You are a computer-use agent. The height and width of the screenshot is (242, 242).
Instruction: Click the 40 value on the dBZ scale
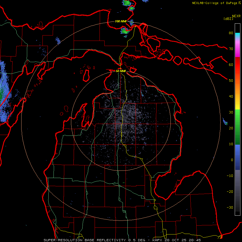tap(231, 97)
